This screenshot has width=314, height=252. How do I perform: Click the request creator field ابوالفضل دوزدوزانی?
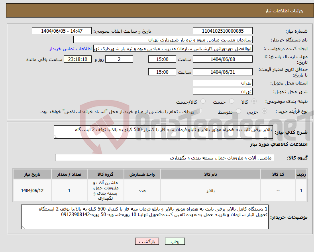point(173,49)
